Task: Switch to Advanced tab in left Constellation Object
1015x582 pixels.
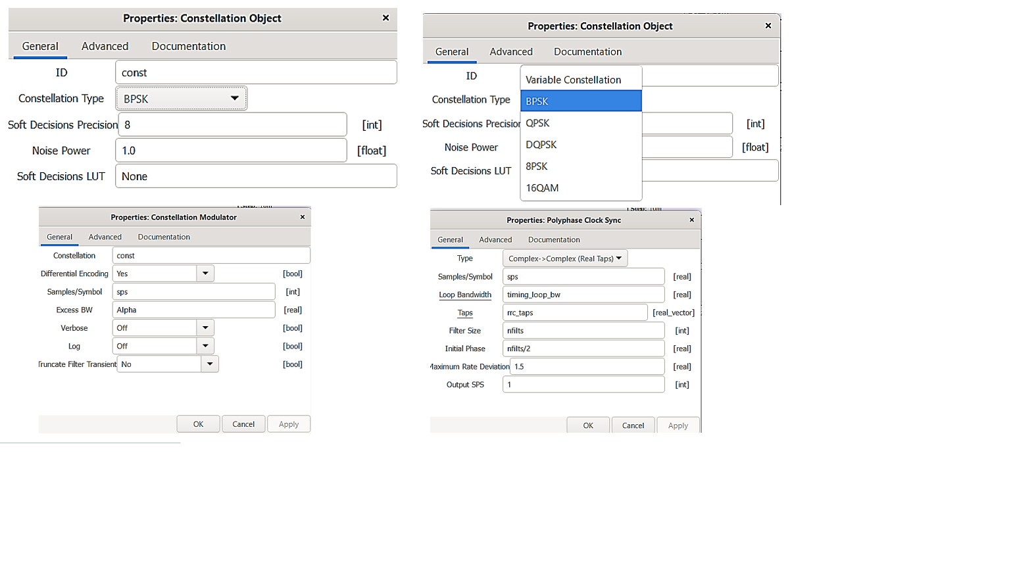Action: coord(105,46)
